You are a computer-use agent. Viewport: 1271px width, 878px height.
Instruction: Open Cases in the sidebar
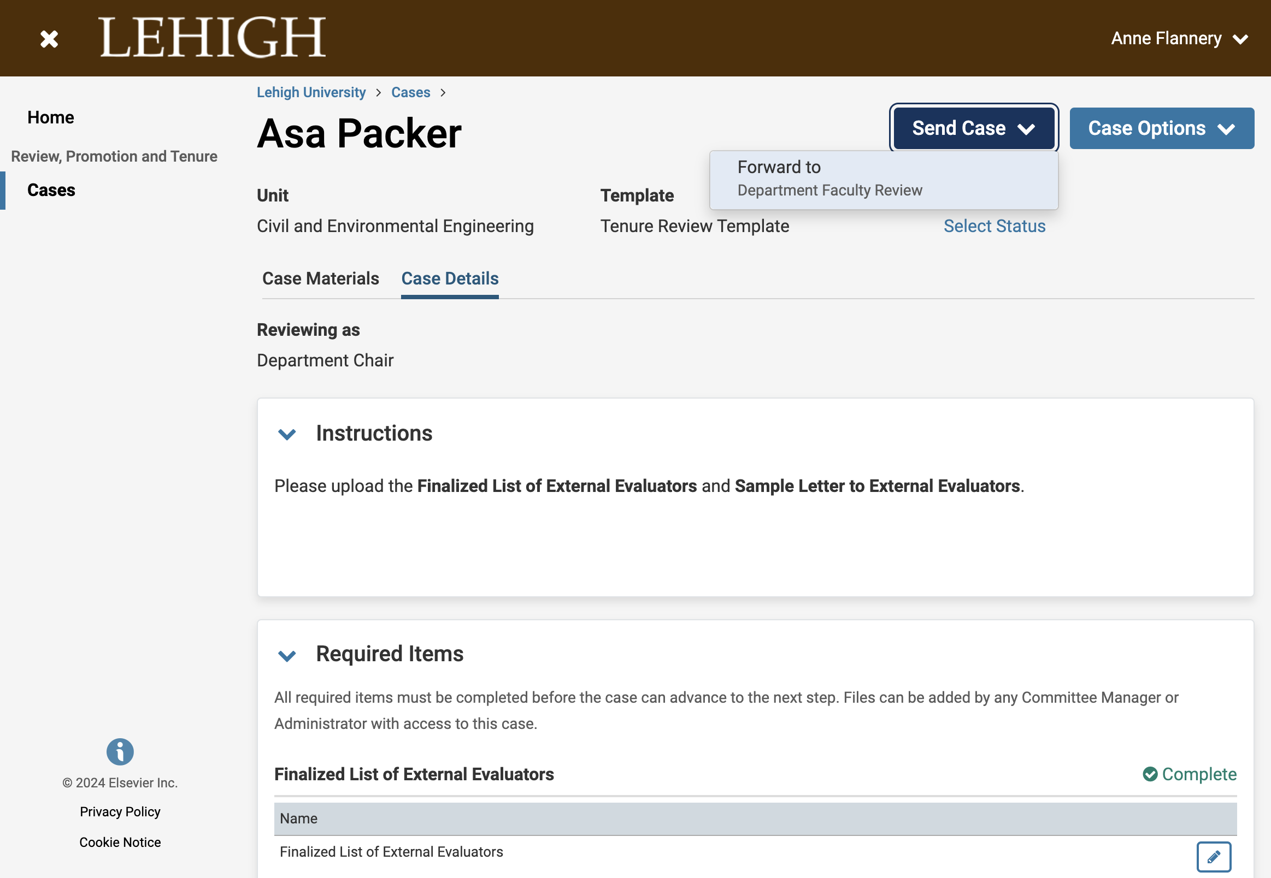(51, 190)
